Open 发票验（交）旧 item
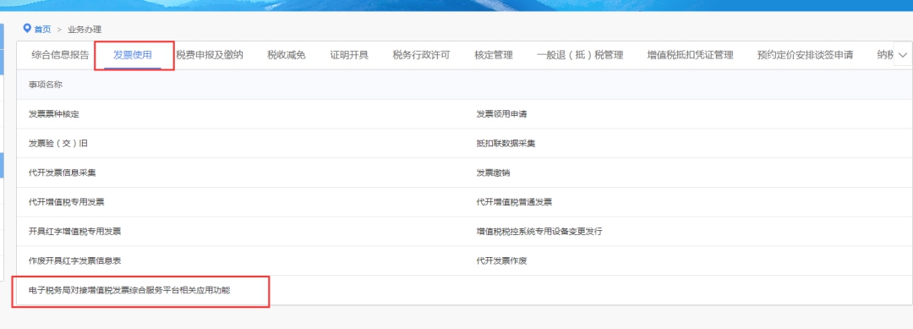913x329 pixels. [58, 143]
